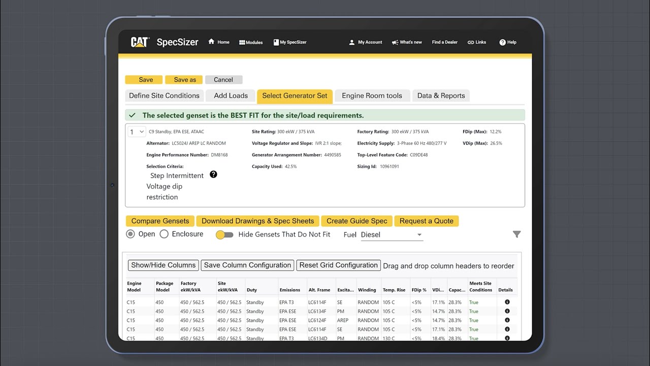
Task: Sort by Engine Model column header
Action: click(x=134, y=287)
